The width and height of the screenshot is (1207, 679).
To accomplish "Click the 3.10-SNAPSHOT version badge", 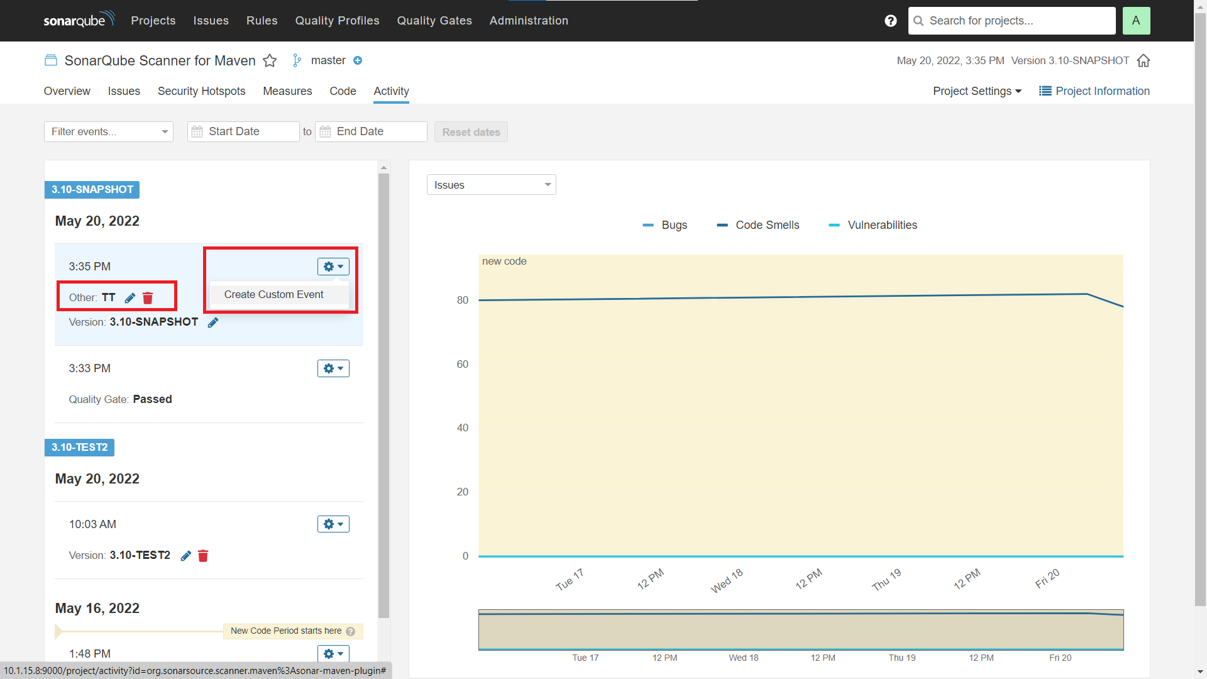I will click(x=92, y=190).
